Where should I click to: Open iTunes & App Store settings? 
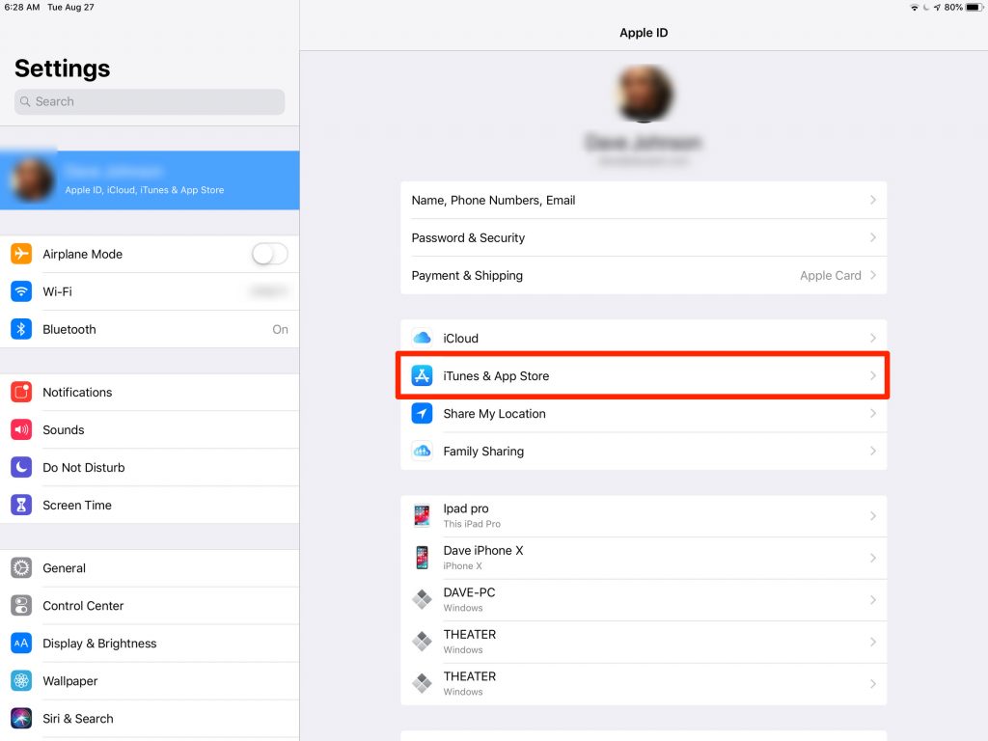tap(644, 375)
